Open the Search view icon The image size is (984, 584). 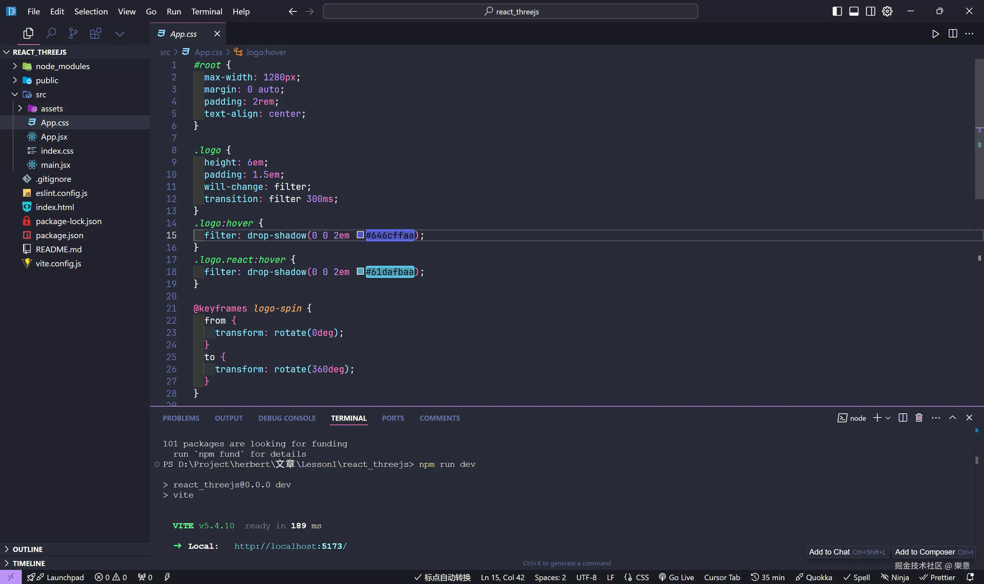(51, 33)
